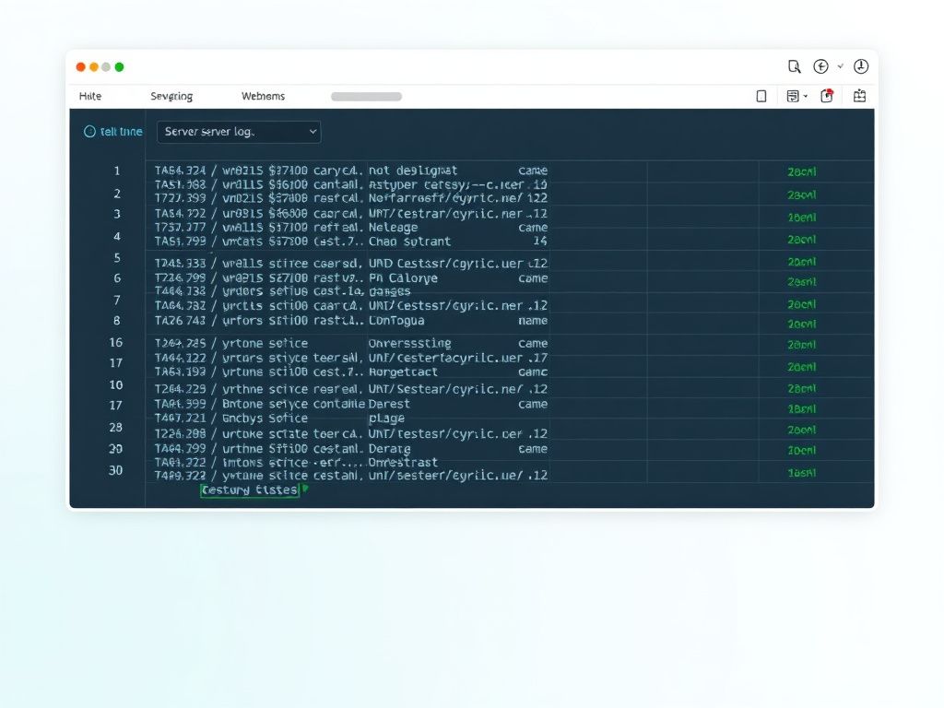Image resolution: width=944 pixels, height=708 pixels.
Task: Click green status value on line 5
Action: 802,262
